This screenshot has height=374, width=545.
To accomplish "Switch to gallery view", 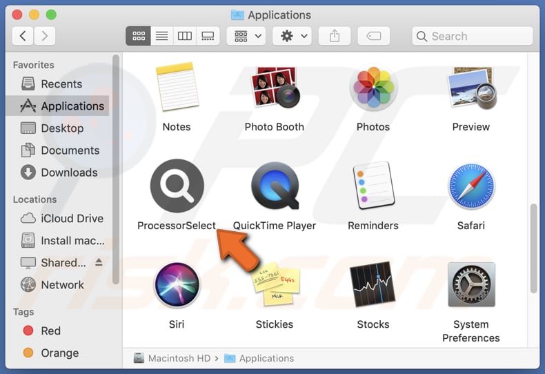I will click(x=208, y=36).
